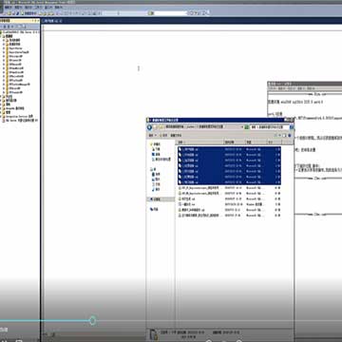Image resolution: width=342 pixels, height=342 pixels.
Task: Click the Explorer window back arrow
Action: pyautogui.click(x=149, y=127)
